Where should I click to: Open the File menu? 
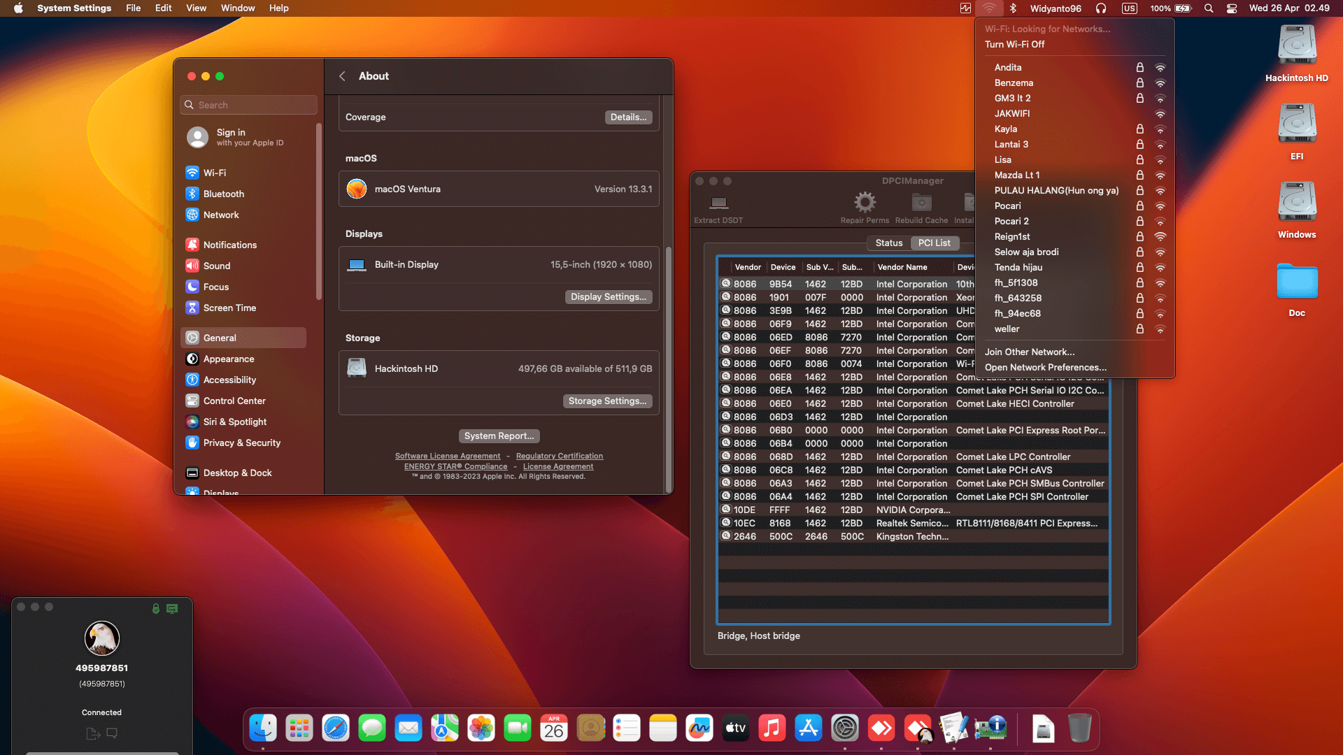pyautogui.click(x=133, y=8)
